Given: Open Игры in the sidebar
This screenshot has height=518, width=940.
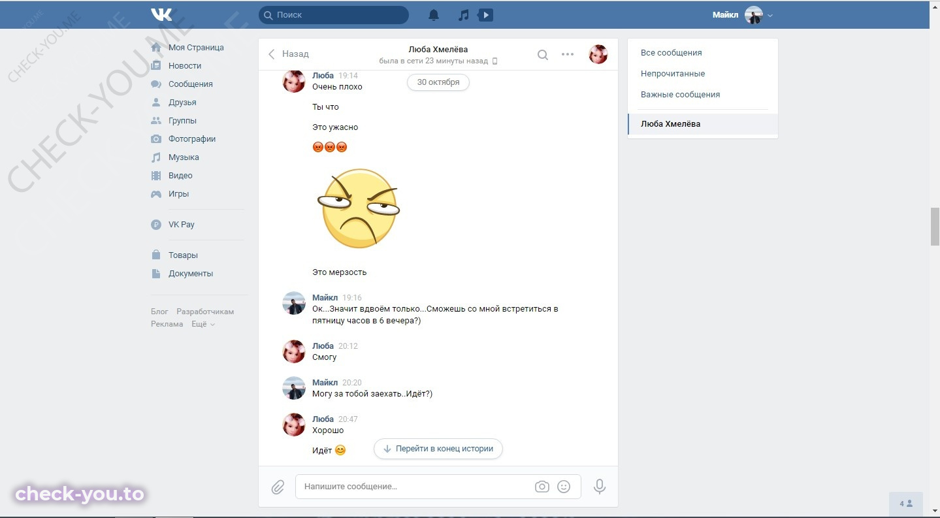Looking at the screenshot, I should click(178, 194).
